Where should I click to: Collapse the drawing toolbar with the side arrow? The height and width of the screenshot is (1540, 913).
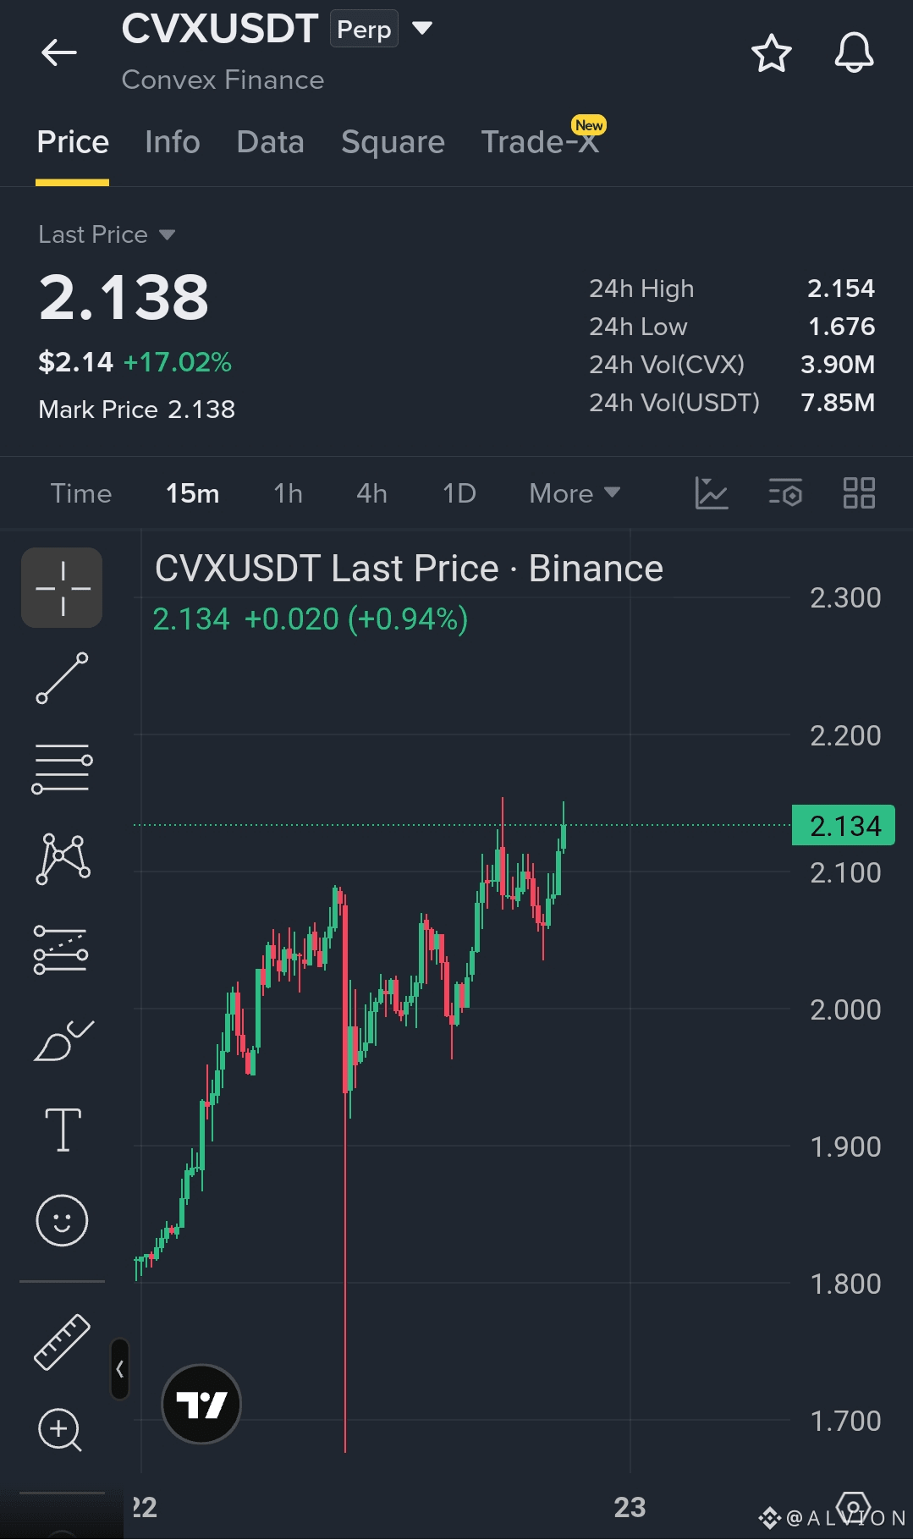120,1368
